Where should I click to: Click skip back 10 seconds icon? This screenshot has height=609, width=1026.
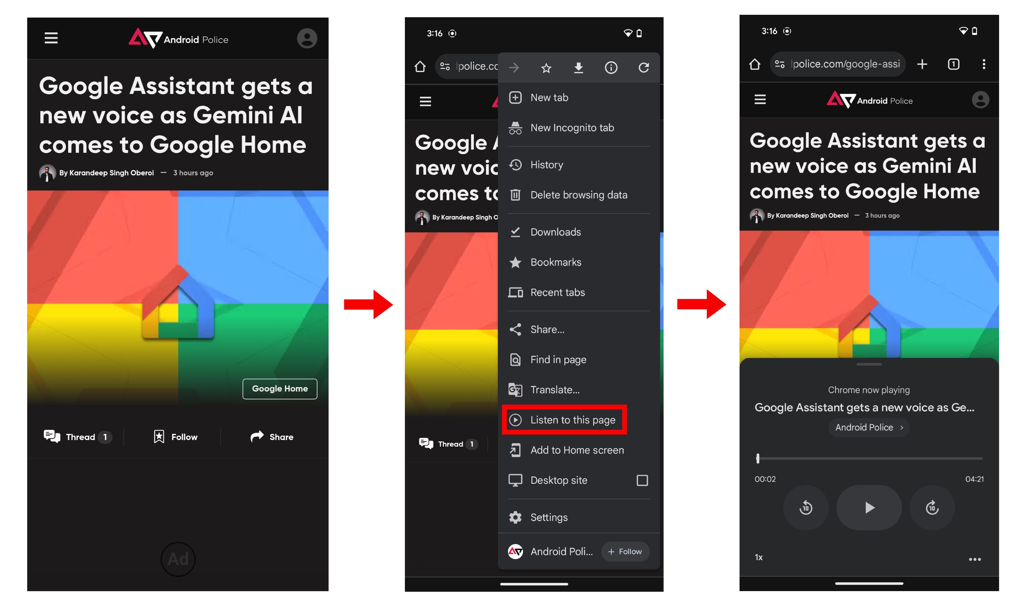pyautogui.click(x=806, y=507)
